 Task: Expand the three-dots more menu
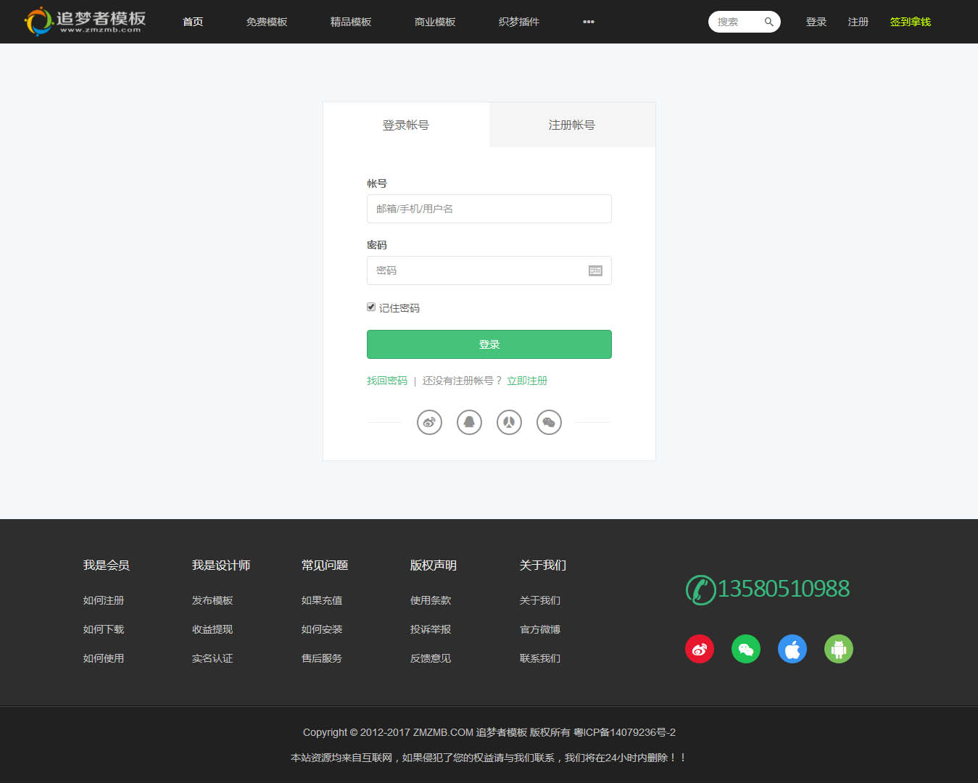(589, 22)
